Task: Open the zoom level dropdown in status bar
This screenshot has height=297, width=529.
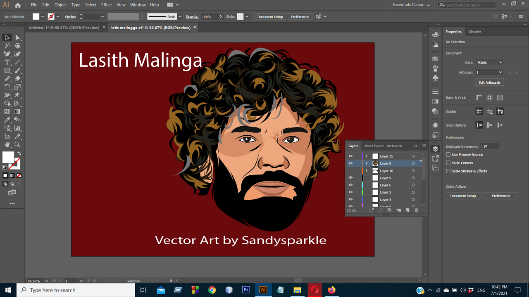Action: click(46, 281)
